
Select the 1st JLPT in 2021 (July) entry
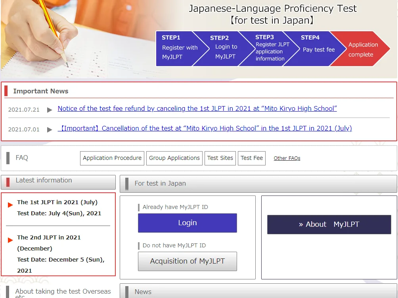point(57,202)
